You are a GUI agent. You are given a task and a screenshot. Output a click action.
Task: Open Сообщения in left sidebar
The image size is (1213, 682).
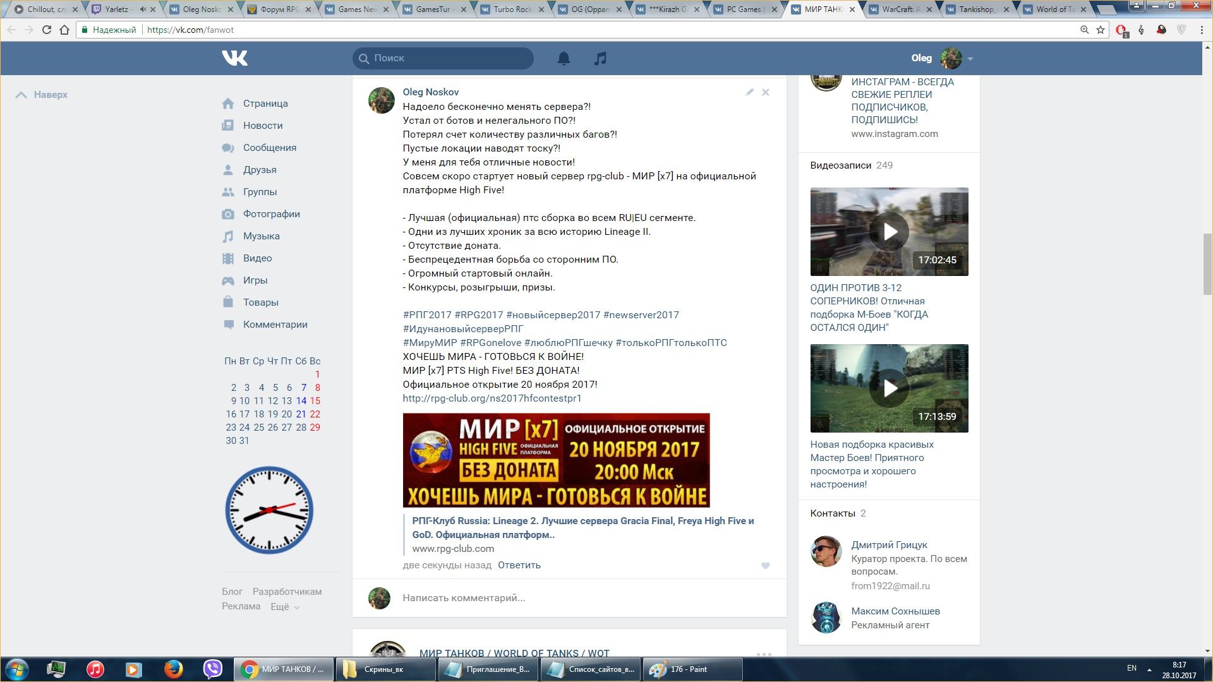[x=269, y=148]
